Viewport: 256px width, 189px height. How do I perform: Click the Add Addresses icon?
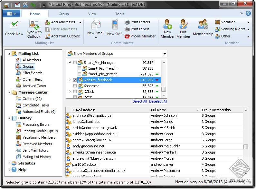(x=48, y=22)
